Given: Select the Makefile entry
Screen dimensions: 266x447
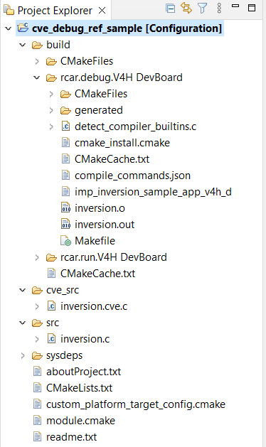Looking at the screenshot, I should (x=95, y=241).
